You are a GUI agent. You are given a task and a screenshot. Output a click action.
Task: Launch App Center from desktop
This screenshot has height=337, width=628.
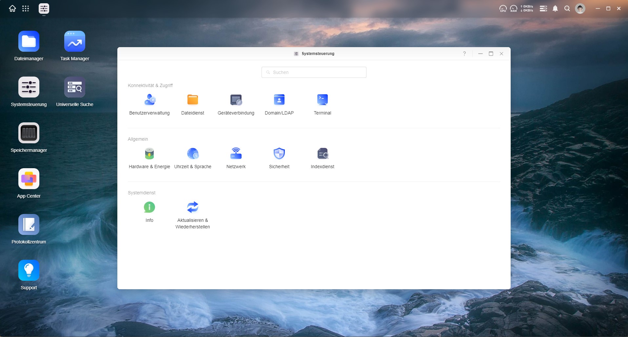[x=29, y=179]
